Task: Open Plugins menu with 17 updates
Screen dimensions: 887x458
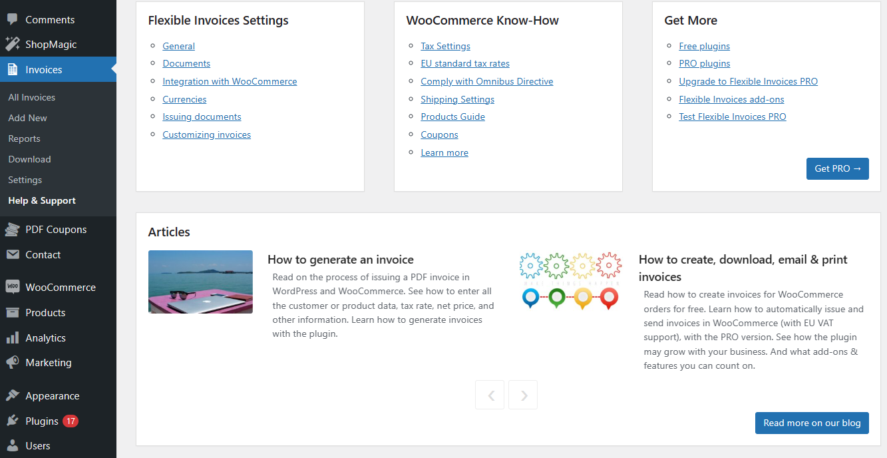Action: [x=42, y=421]
